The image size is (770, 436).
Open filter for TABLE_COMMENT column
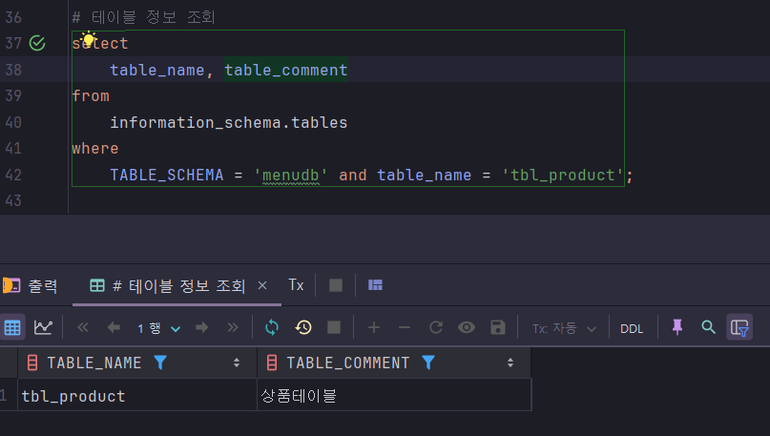pyautogui.click(x=428, y=363)
